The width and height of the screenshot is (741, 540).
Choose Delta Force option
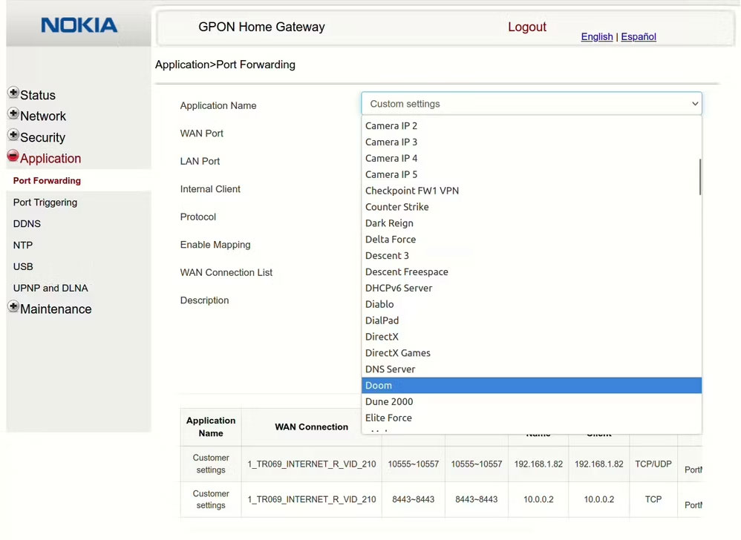531,240
